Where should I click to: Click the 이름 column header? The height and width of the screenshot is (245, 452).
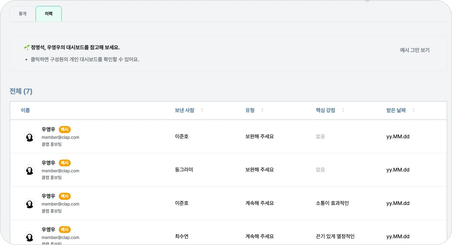coord(25,110)
